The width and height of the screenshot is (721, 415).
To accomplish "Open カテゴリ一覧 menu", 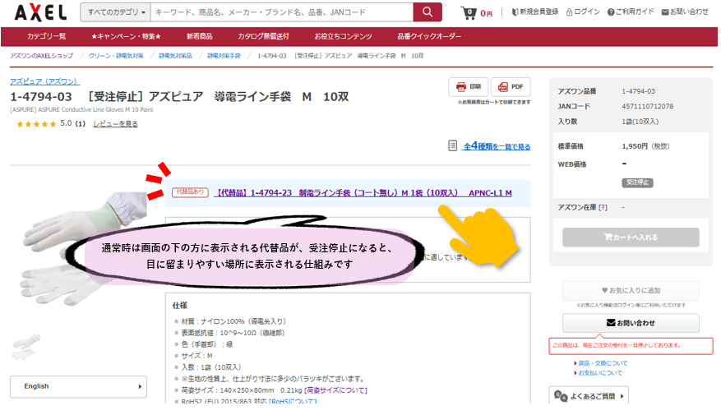I will [x=46, y=36].
